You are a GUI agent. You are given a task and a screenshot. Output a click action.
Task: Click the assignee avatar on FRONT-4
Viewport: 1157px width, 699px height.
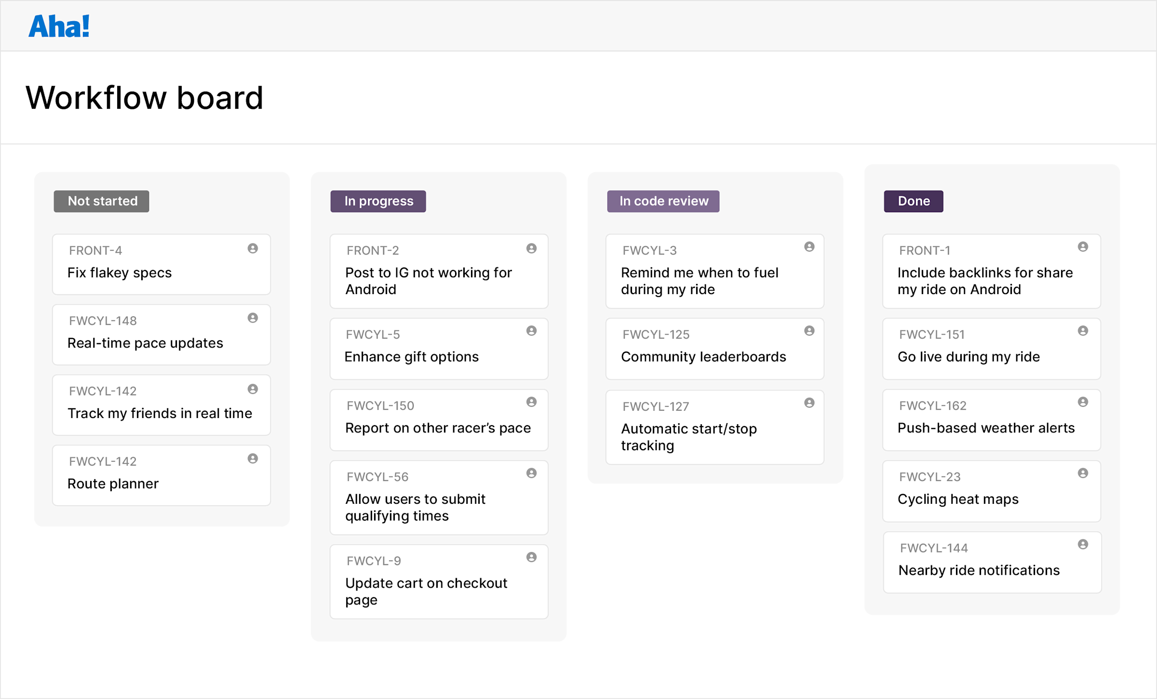(x=253, y=248)
